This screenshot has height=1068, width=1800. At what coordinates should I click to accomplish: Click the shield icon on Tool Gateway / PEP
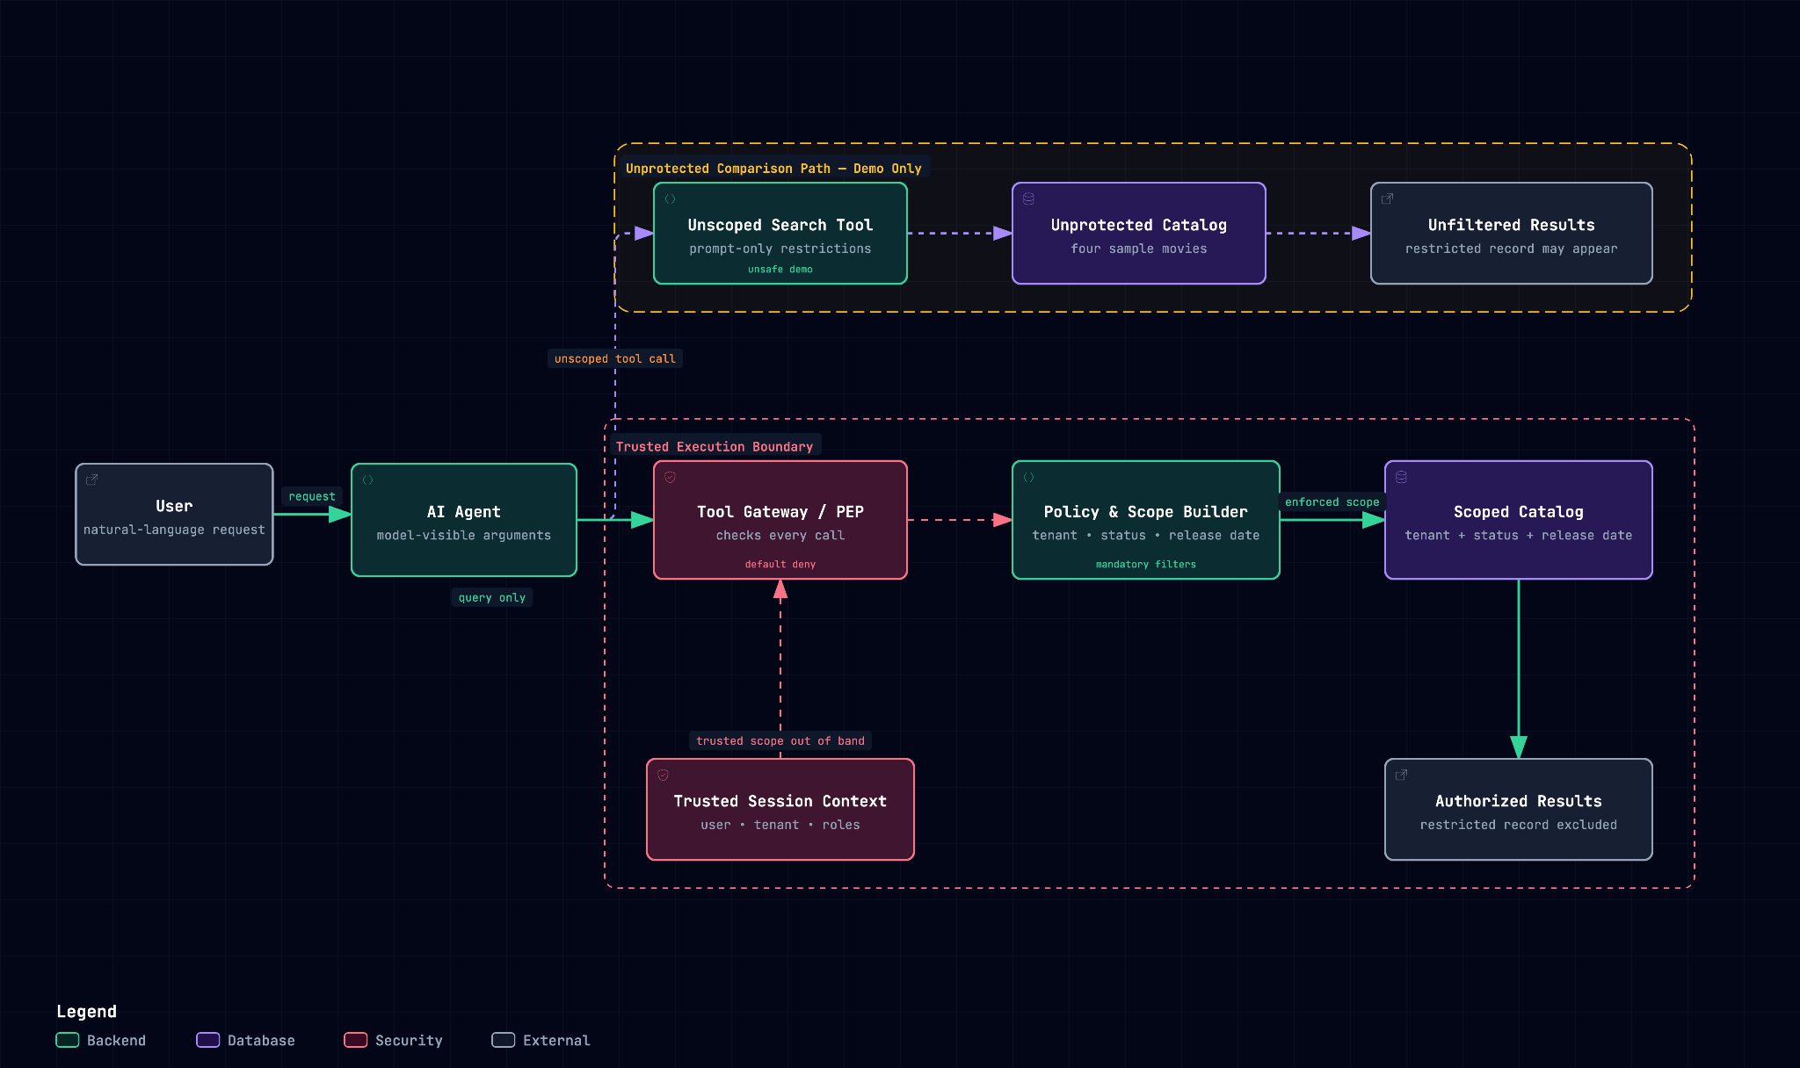pos(670,477)
